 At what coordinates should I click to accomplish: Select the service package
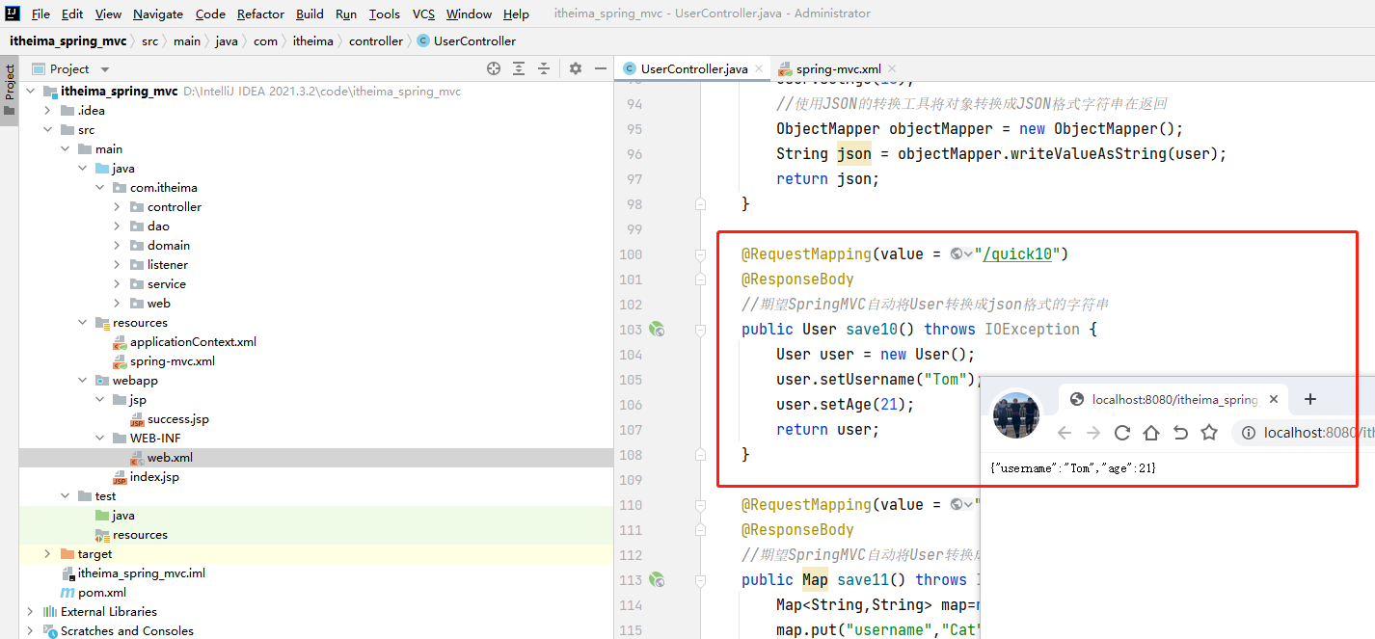pyautogui.click(x=167, y=284)
